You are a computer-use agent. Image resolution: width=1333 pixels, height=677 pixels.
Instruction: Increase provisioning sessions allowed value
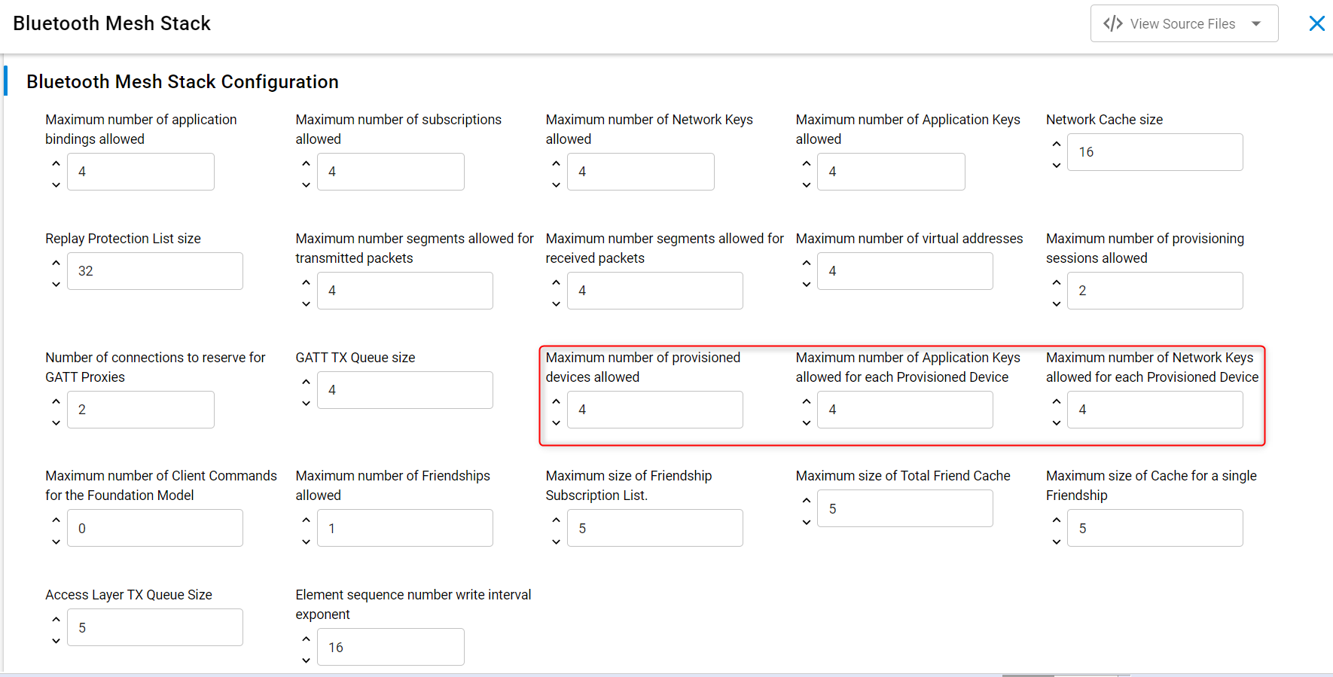coord(1057,282)
